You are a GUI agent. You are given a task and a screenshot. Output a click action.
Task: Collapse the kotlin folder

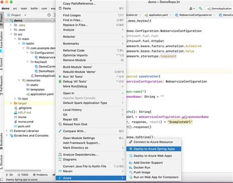click(19, 43)
